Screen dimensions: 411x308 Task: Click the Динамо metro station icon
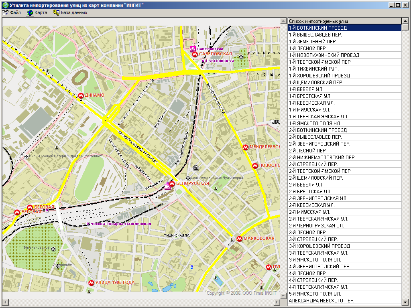point(81,95)
